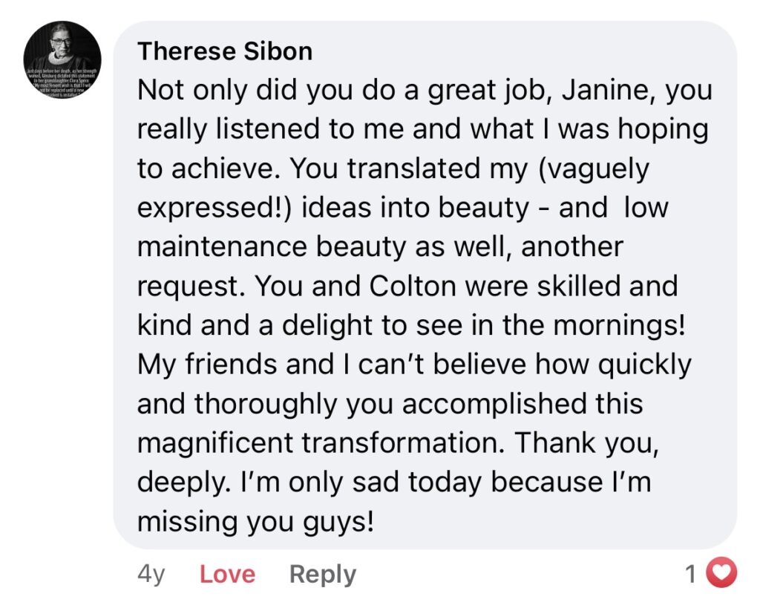This screenshot has width=760, height=608.
Task: Open the 4y comment timestamp
Action: point(151,575)
